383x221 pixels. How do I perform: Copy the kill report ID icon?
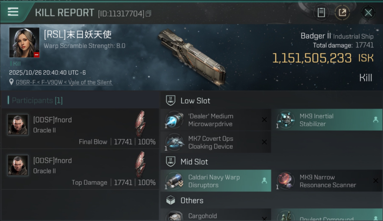[x=148, y=13]
